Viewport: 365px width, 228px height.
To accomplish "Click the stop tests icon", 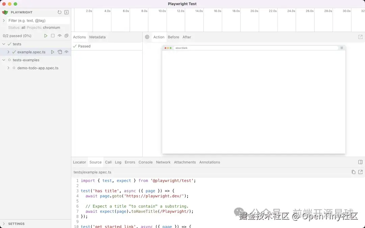I will [53, 36].
